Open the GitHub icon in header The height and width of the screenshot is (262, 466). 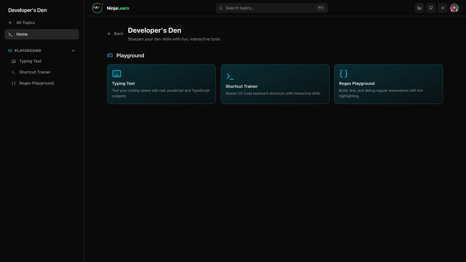[x=431, y=8]
